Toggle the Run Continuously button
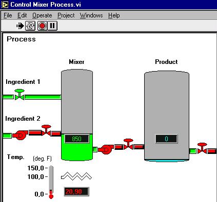The image size is (217, 202). (x=30, y=26)
